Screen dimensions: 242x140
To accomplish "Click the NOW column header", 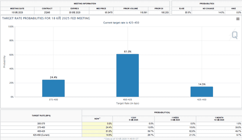I will pyautogui.click(x=97, y=119).
